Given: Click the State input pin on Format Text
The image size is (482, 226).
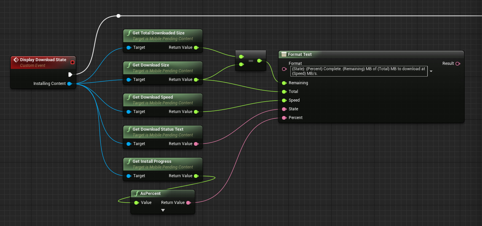Looking at the screenshot, I should [x=284, y=109].
